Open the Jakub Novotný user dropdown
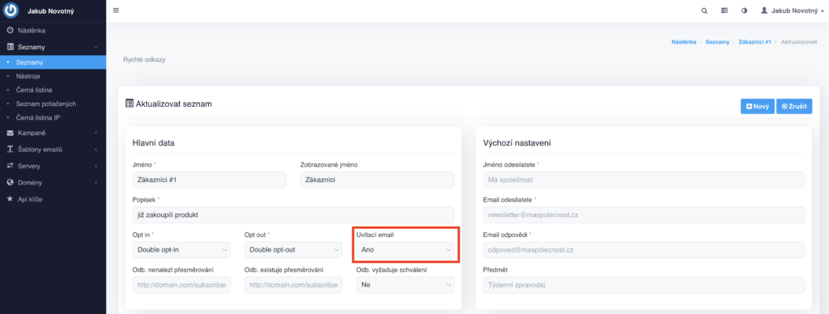The width and height of the screenshot is (829, 314). click(792, 11)
